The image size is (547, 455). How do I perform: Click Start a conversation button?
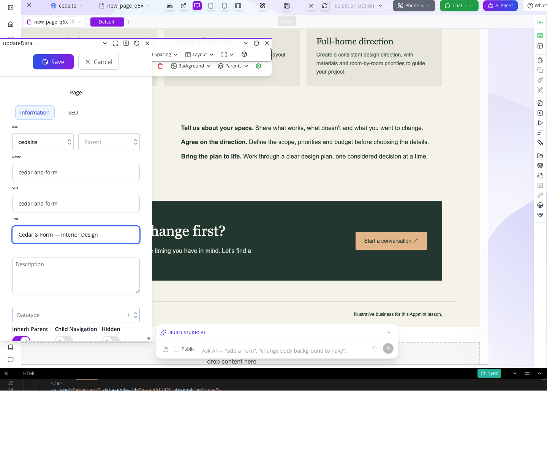click(x=391, y=241)
